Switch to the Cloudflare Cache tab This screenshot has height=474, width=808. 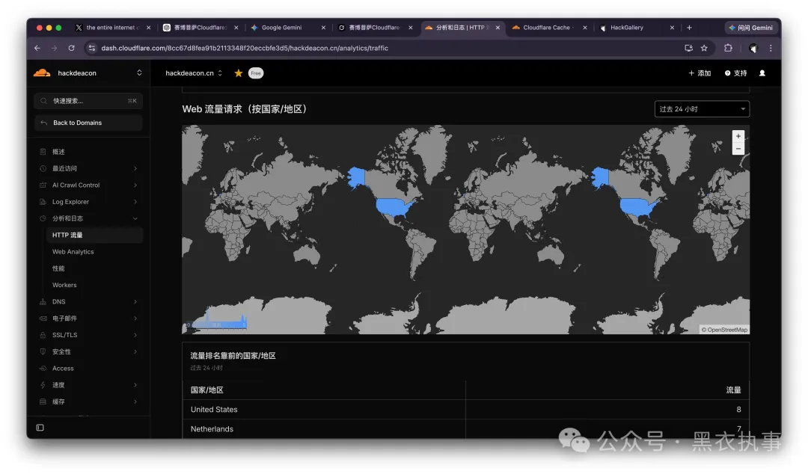(x=549, y=28)
